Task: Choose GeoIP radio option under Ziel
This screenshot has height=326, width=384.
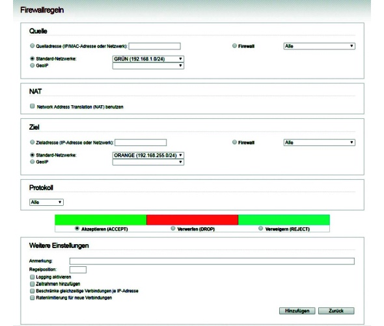Action: pos(32,162)
